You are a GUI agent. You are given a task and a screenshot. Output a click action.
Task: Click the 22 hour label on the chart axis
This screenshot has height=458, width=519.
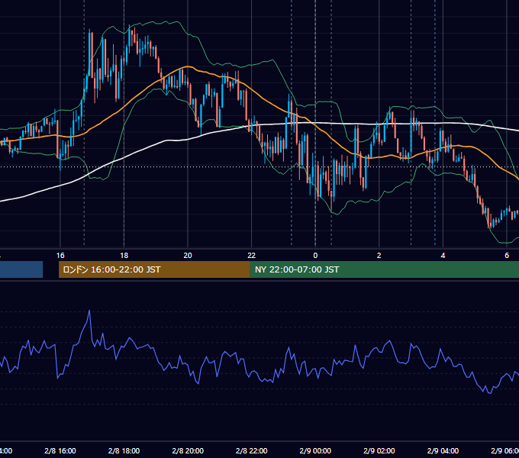252,256
